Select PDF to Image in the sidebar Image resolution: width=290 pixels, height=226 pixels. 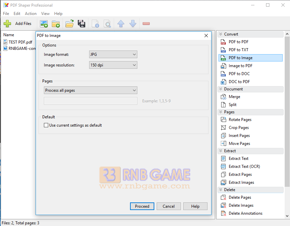(x=251, y=58)
